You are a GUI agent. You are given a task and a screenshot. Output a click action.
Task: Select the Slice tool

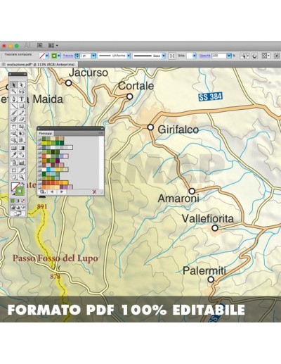(x=22, y=170)
